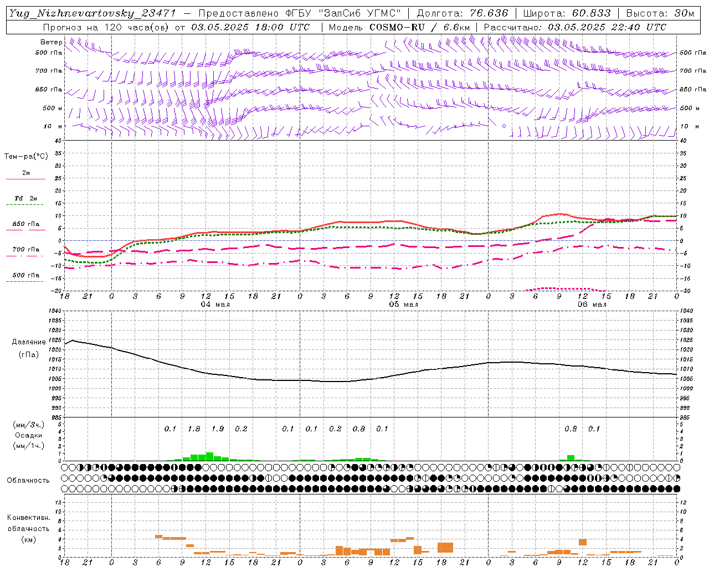Click the 05 мая date label
Screen dimensions: 709x567
coord(403,305)
